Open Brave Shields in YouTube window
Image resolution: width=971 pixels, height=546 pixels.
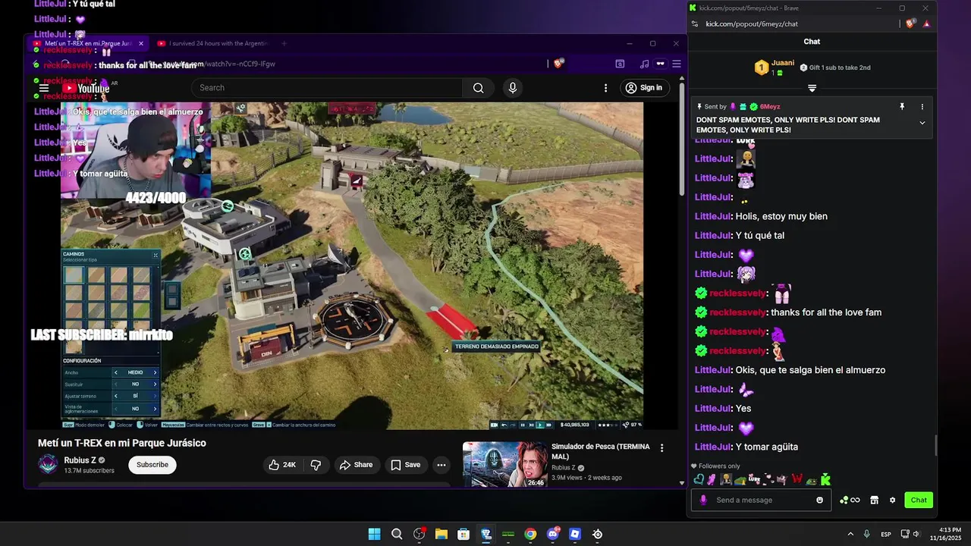coord(559,64)
